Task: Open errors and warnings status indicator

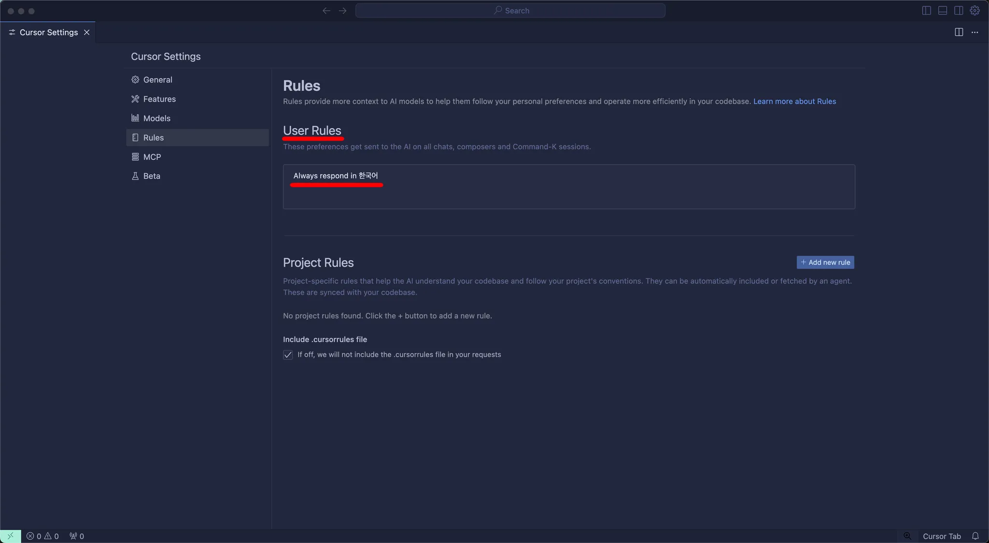Action: click(42, 536)
